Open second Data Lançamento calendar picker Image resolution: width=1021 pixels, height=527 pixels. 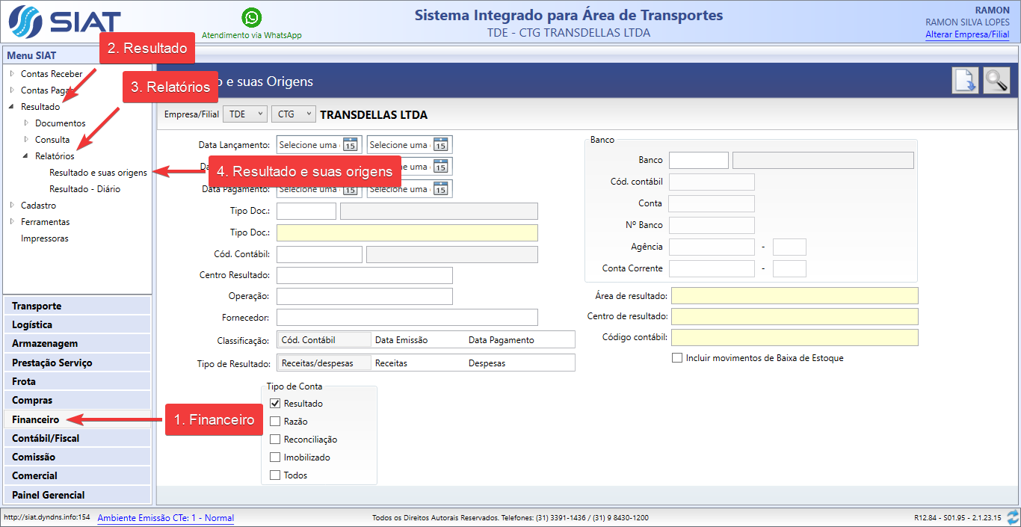coord(440,145)
